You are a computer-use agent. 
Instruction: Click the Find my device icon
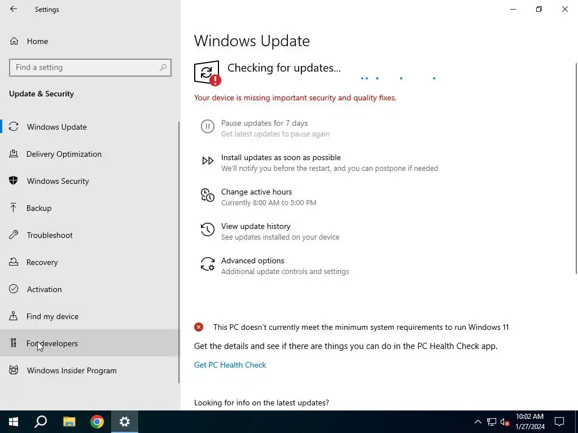[14, 316]
